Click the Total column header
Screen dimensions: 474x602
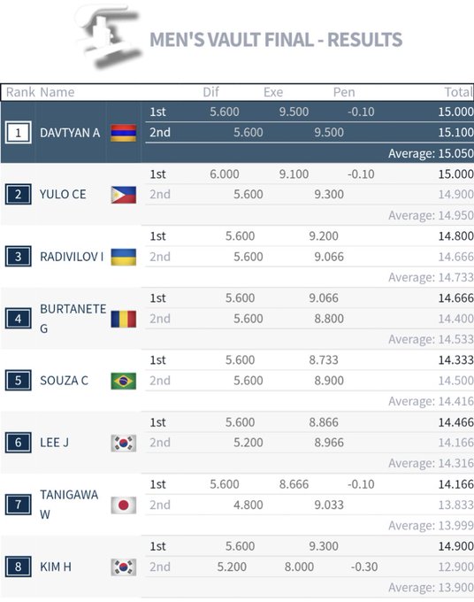[x=458, y=92]
